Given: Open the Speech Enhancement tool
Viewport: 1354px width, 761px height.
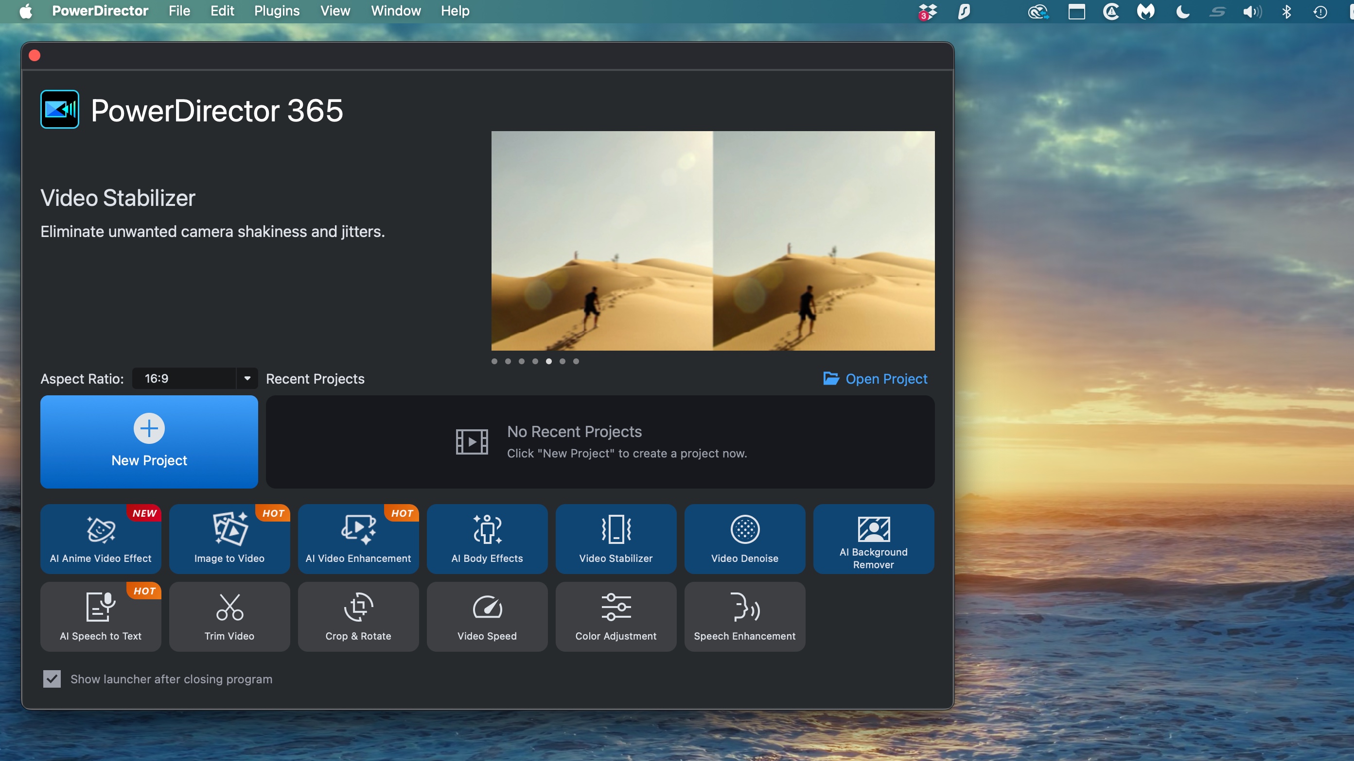Looking at the screenshot, I should tap(744, 617).
